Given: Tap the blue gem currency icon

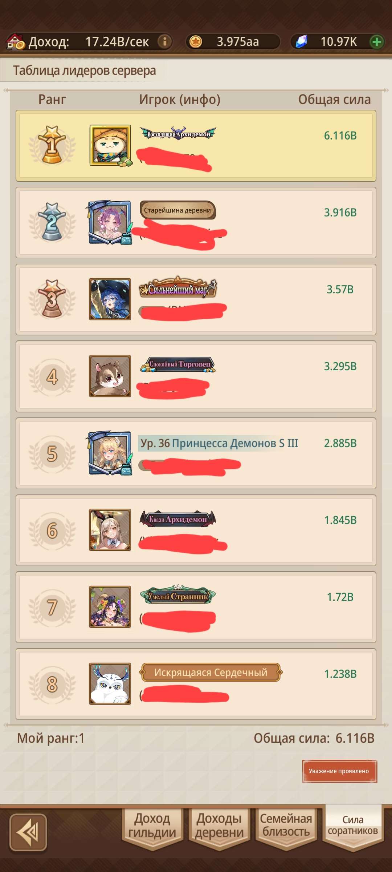Looking at the screenshot, I should (x=301, y=41).
